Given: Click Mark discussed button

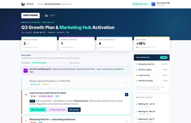Looking at the screenshot, I should click(38, 110).
